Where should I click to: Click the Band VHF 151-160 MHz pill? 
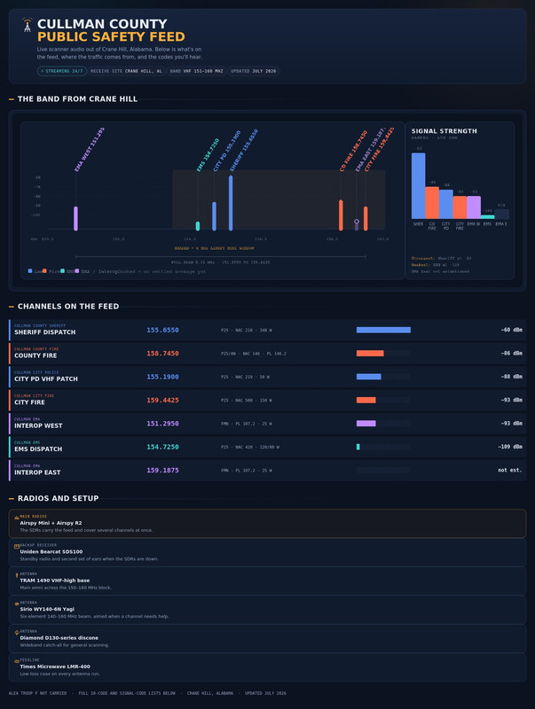pos(196,71)
